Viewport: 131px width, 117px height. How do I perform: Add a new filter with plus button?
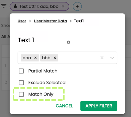[x=77, y=6]
